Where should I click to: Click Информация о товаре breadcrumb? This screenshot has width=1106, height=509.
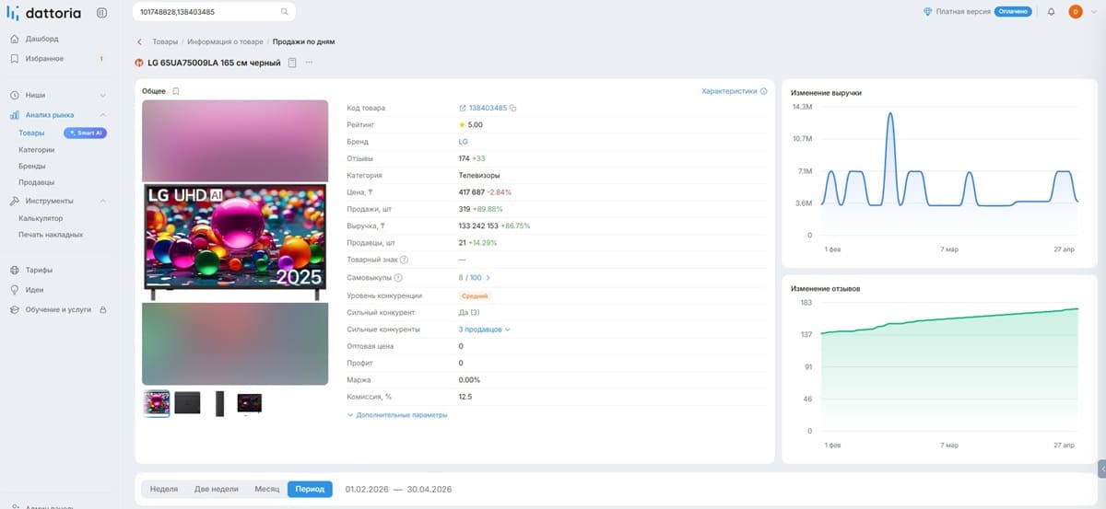tap(226, 41)
